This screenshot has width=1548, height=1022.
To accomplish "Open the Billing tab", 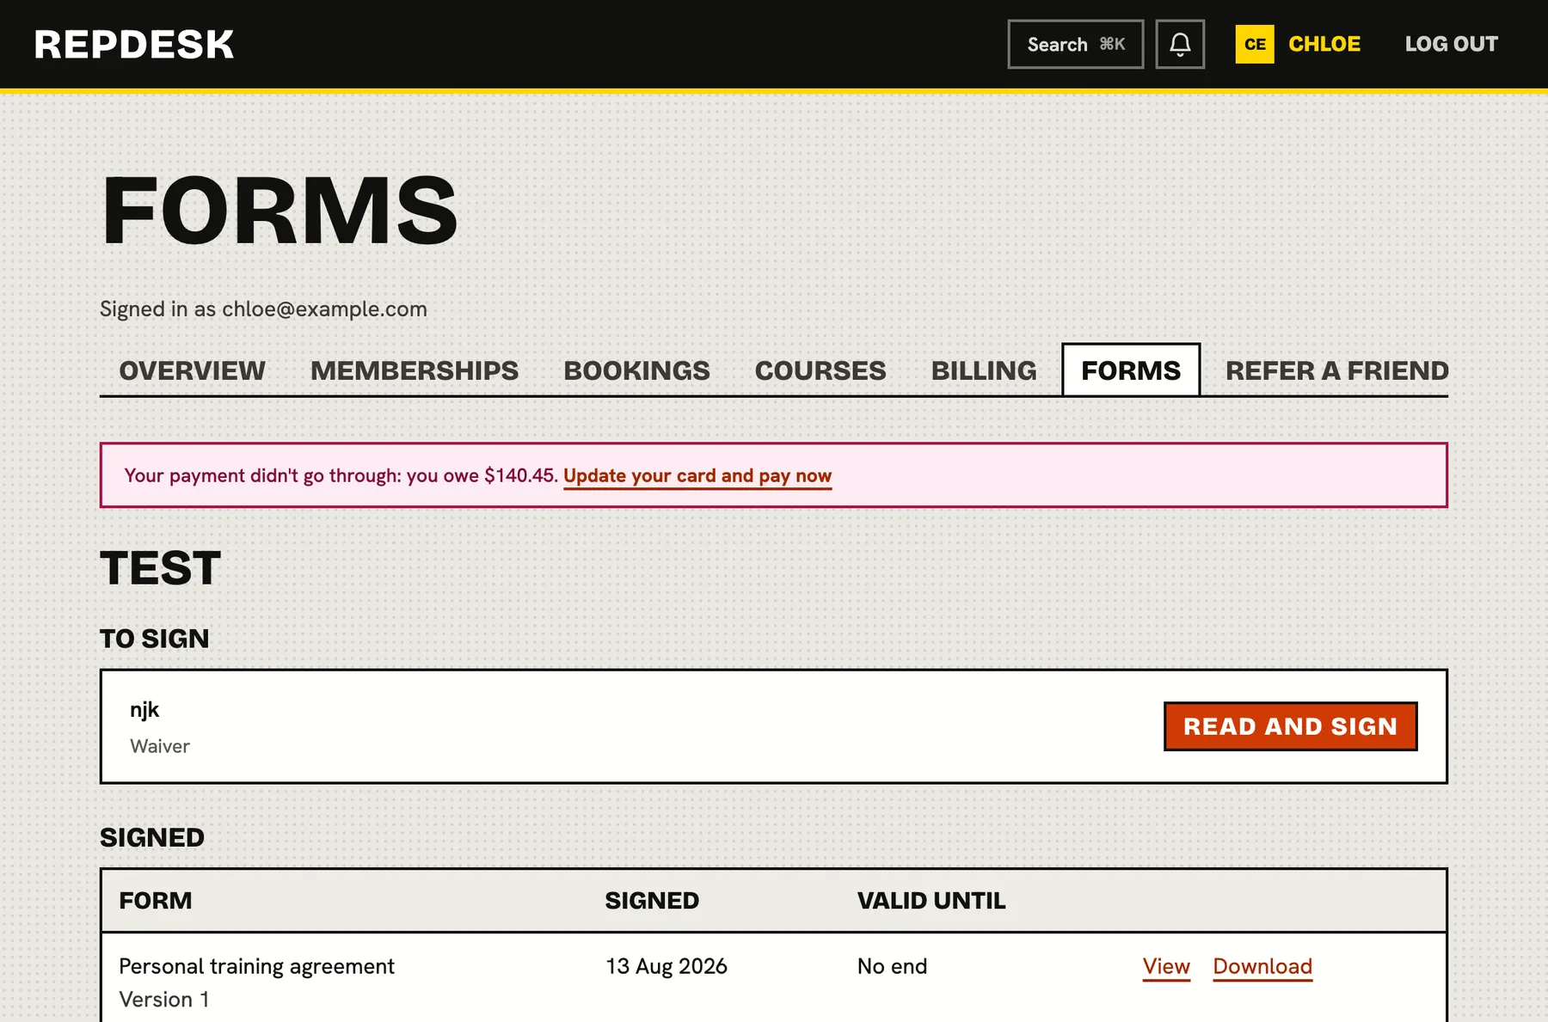I will click(x=984, y=370).
